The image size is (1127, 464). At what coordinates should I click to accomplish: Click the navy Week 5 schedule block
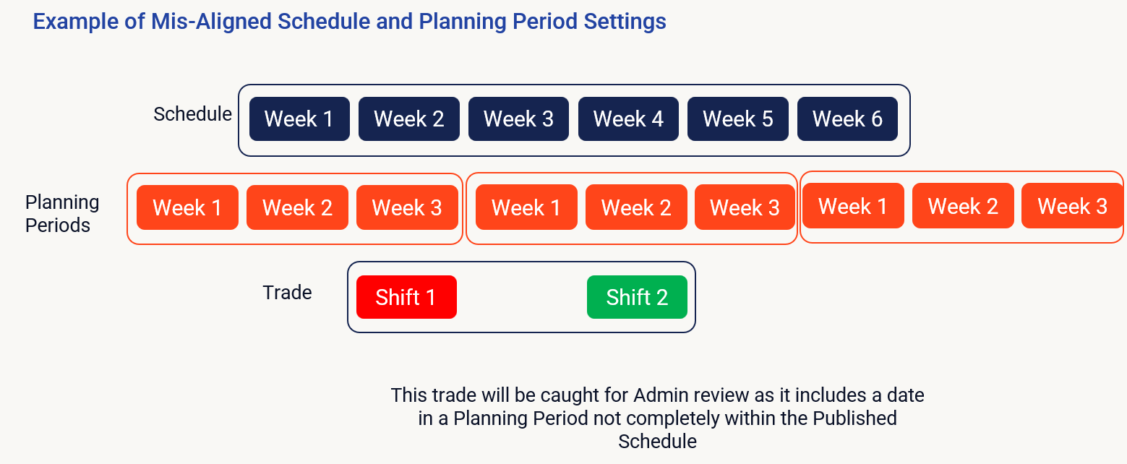coord(737,119)
